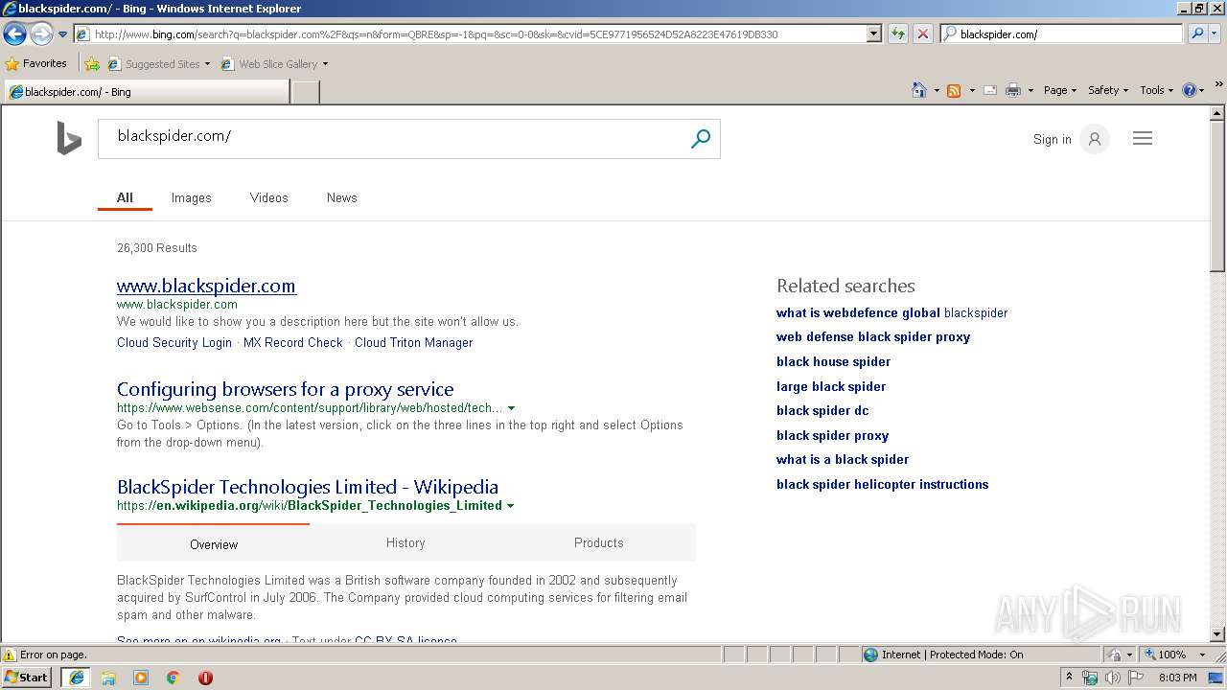Switch to News search tab
Screen dimensions: 1227x690
pyautogui.click(x=341, y=198)
